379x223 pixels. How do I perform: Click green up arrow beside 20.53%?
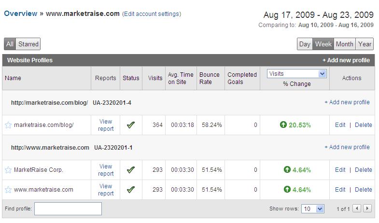283,125
